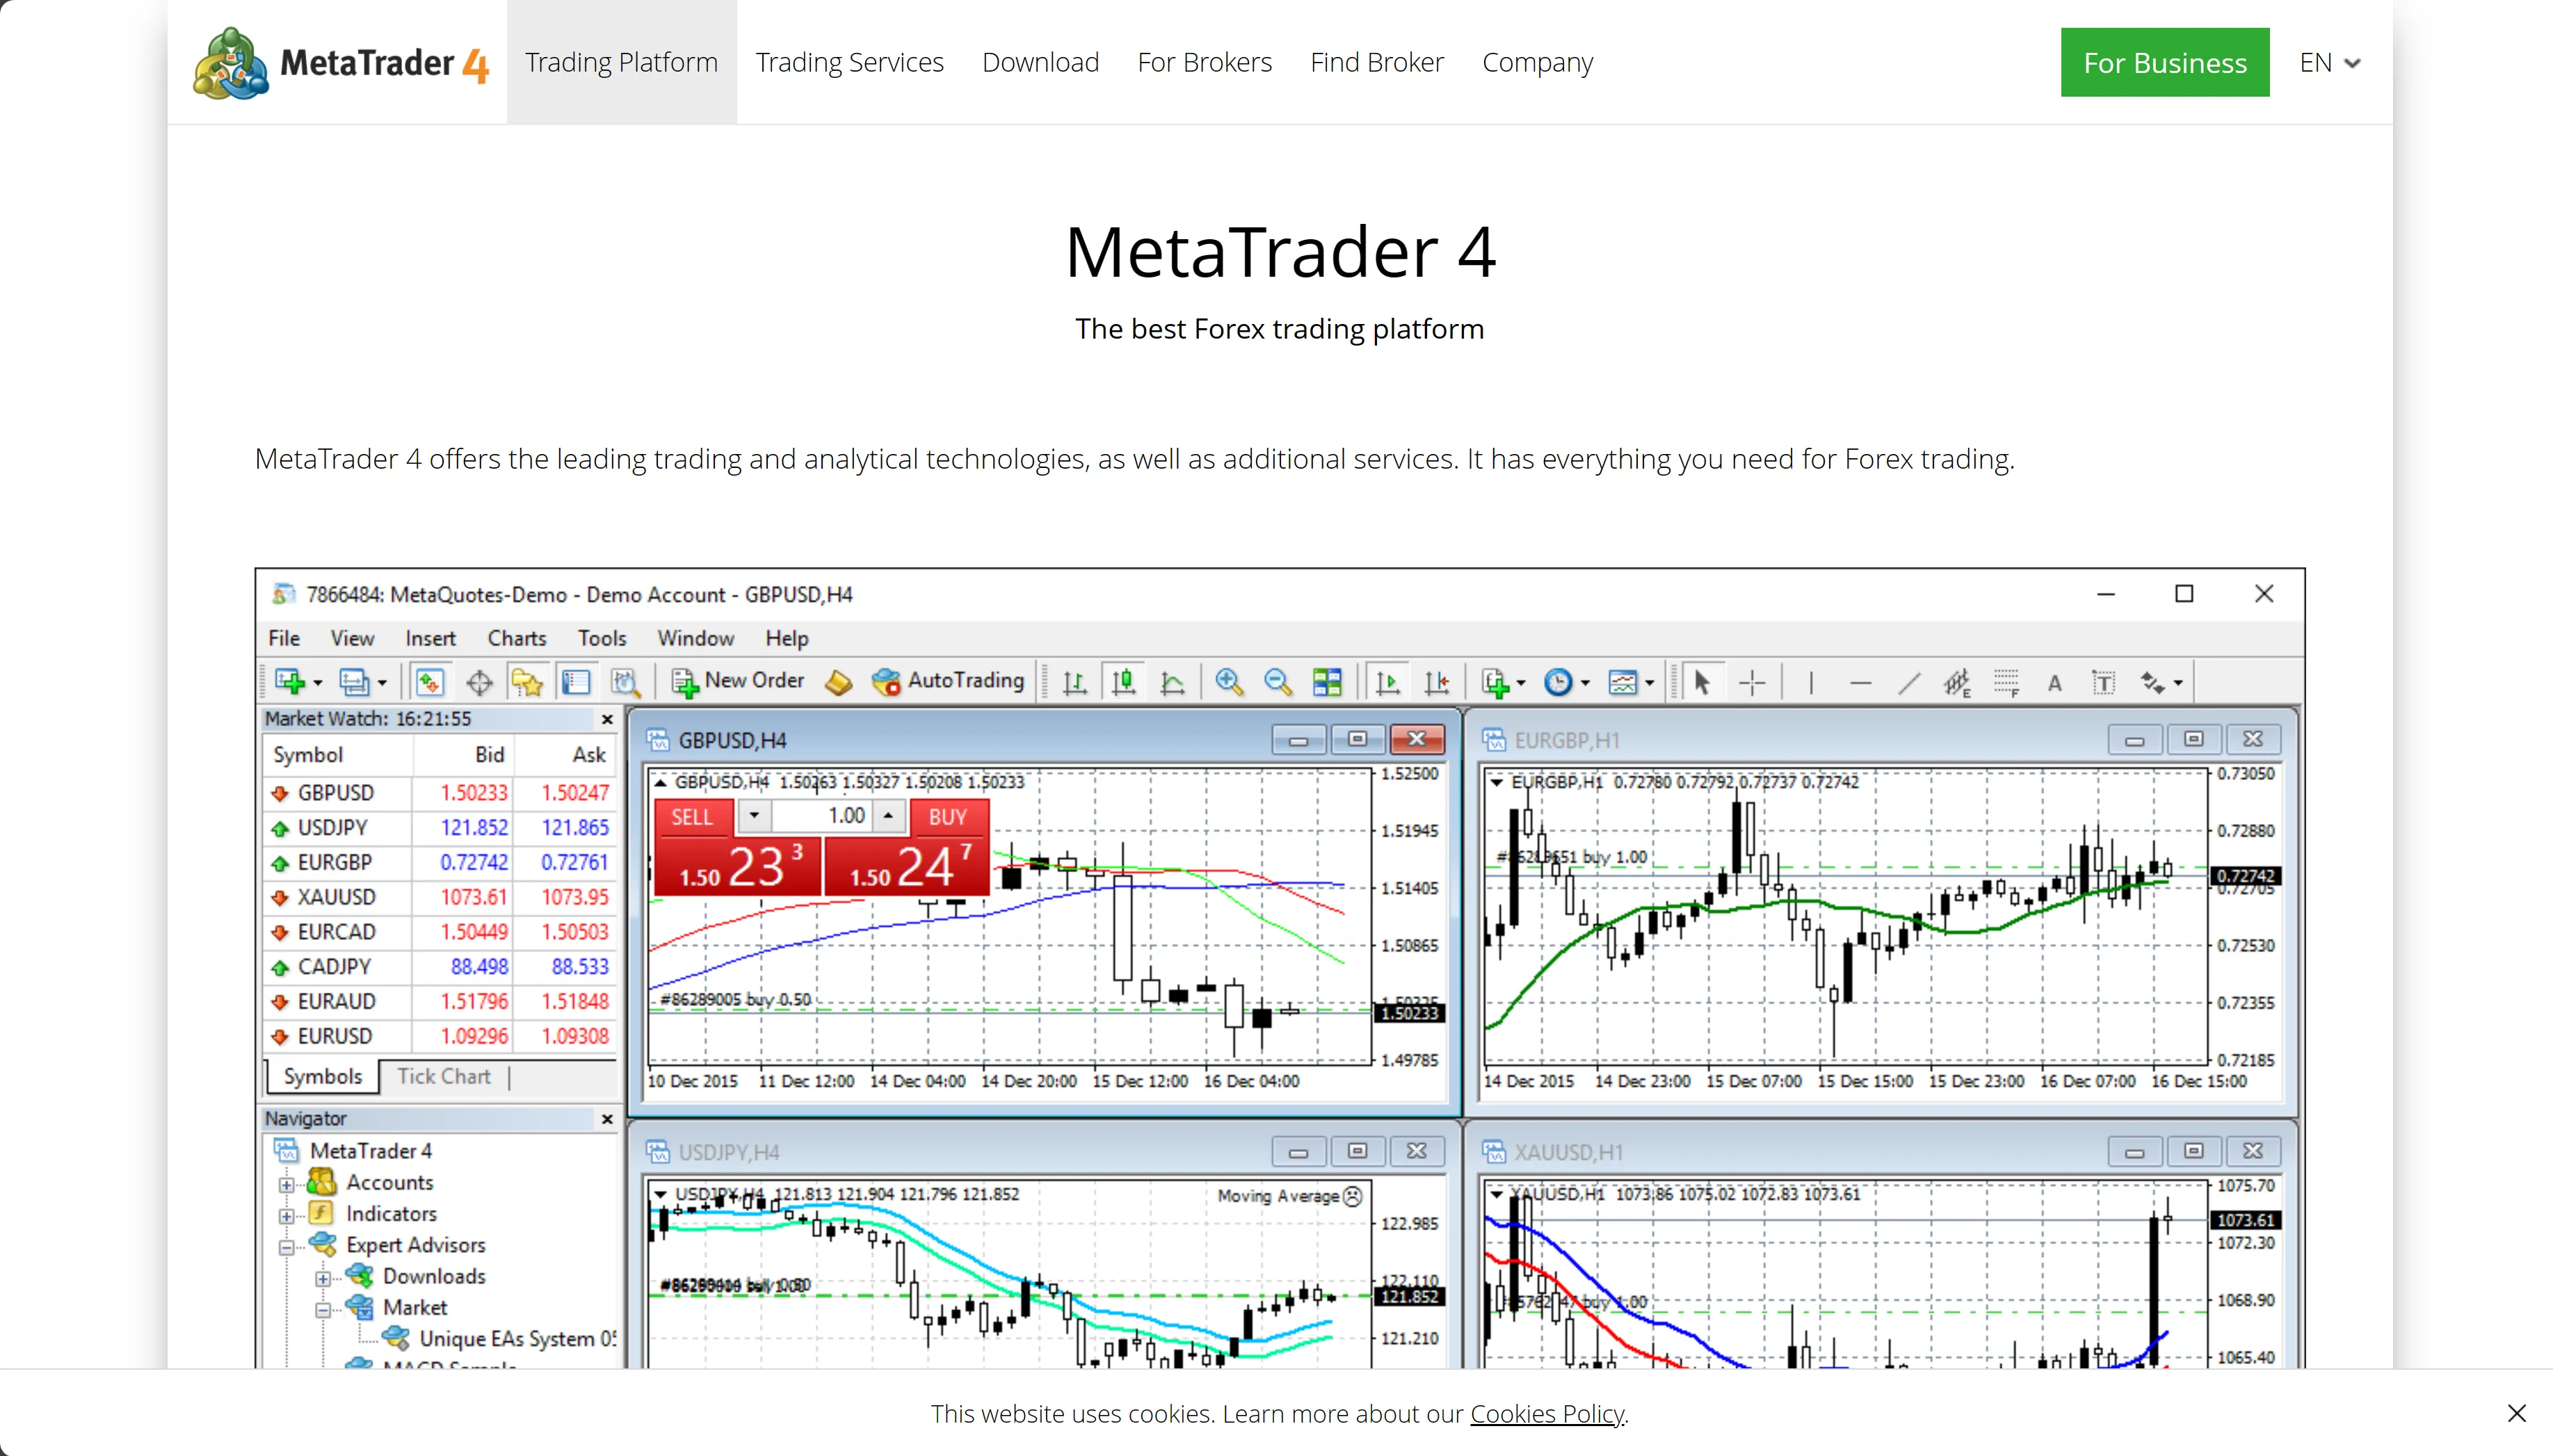Open the Charts menu
2553x1456 pixels.
[x=517, y=638]
